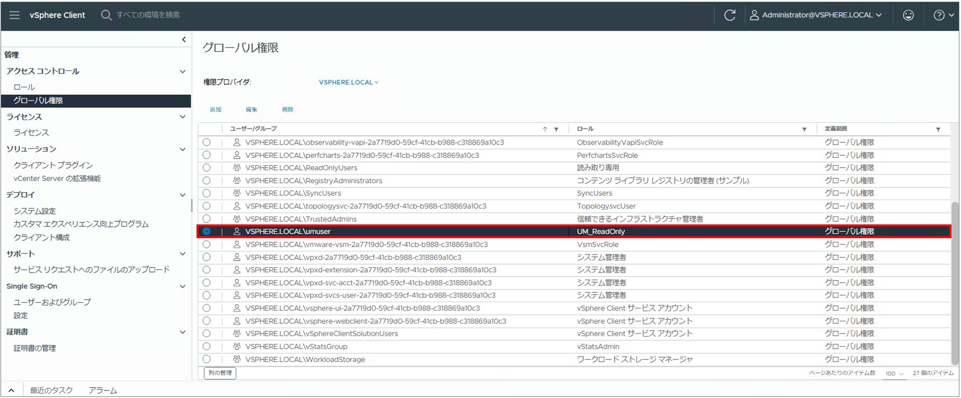Click user icon beside perfcharts account

[x=237, y=155]
